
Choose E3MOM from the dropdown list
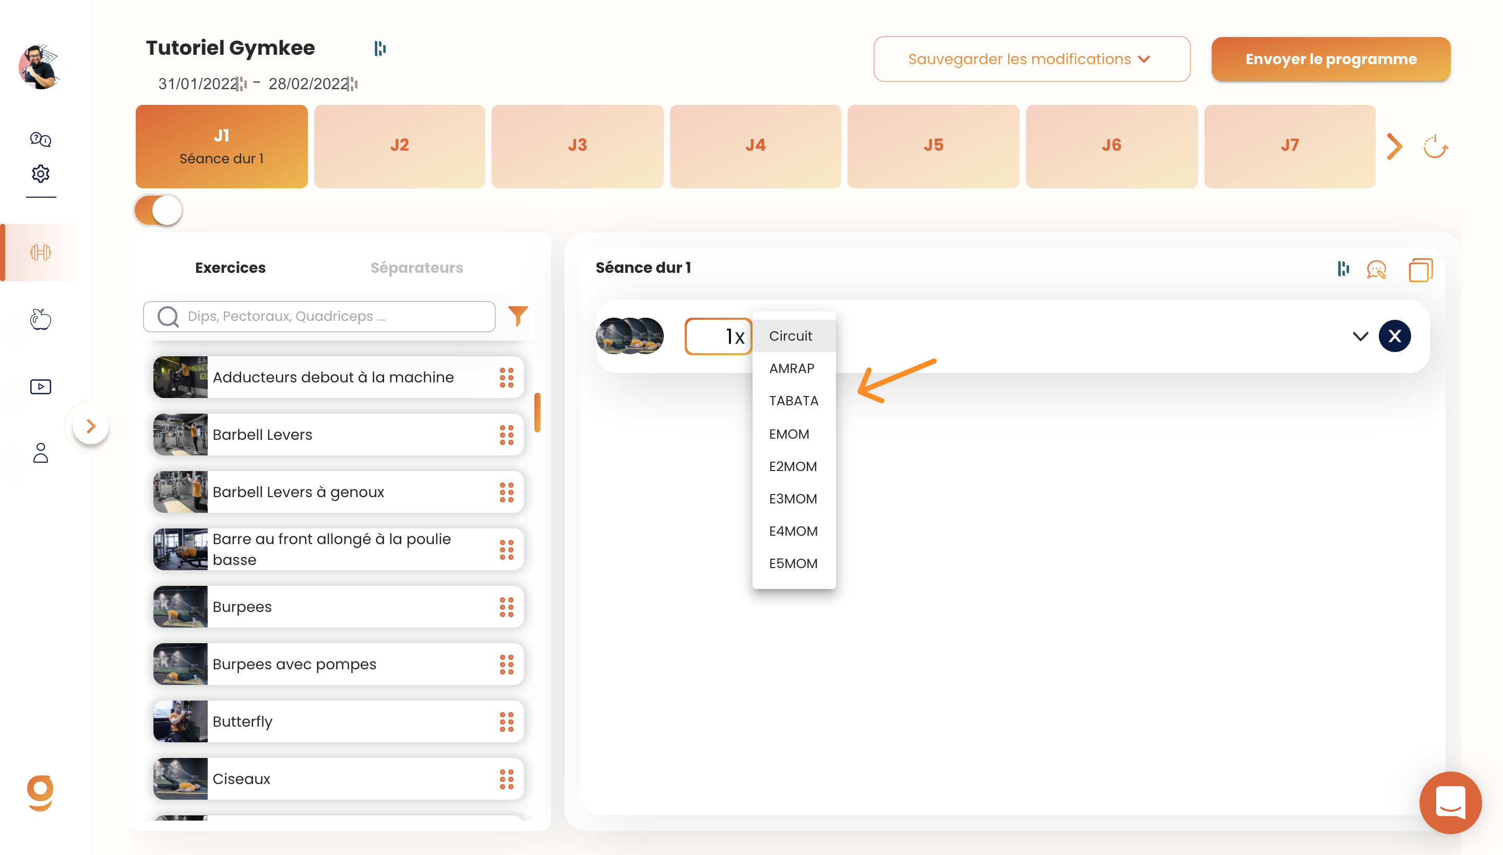[793, 499]
